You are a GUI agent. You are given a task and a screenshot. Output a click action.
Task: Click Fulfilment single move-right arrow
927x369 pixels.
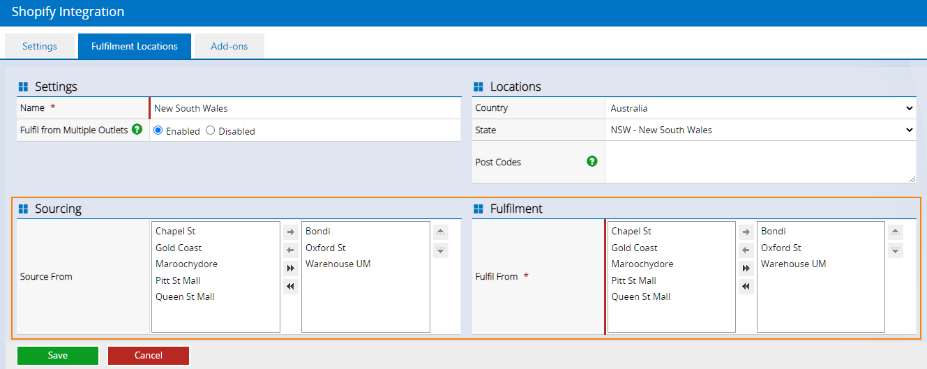point(746,232)
